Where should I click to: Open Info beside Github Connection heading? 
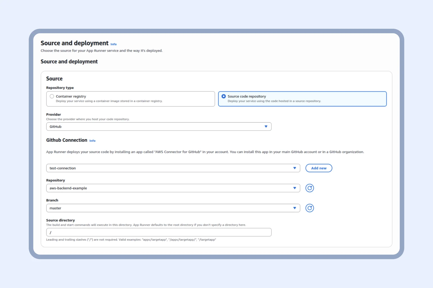click(x=92, y=141)
